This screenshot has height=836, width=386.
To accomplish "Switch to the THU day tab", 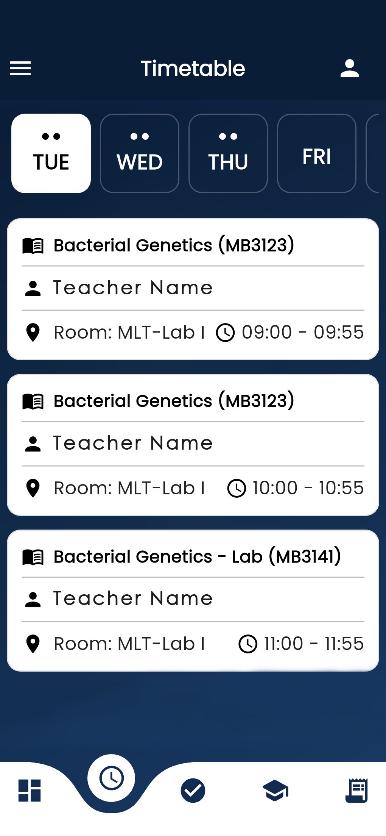I will pos(228,153).
